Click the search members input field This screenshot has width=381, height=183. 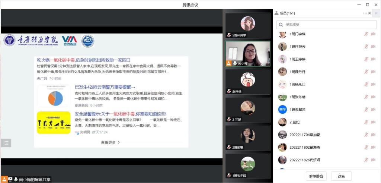[x=327, y=25]
